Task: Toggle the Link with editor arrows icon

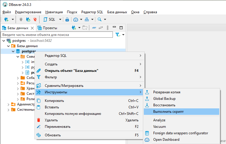Action: coord(101,28)
